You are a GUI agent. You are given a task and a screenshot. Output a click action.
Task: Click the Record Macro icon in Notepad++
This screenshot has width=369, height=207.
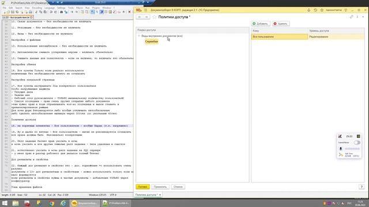129,12
